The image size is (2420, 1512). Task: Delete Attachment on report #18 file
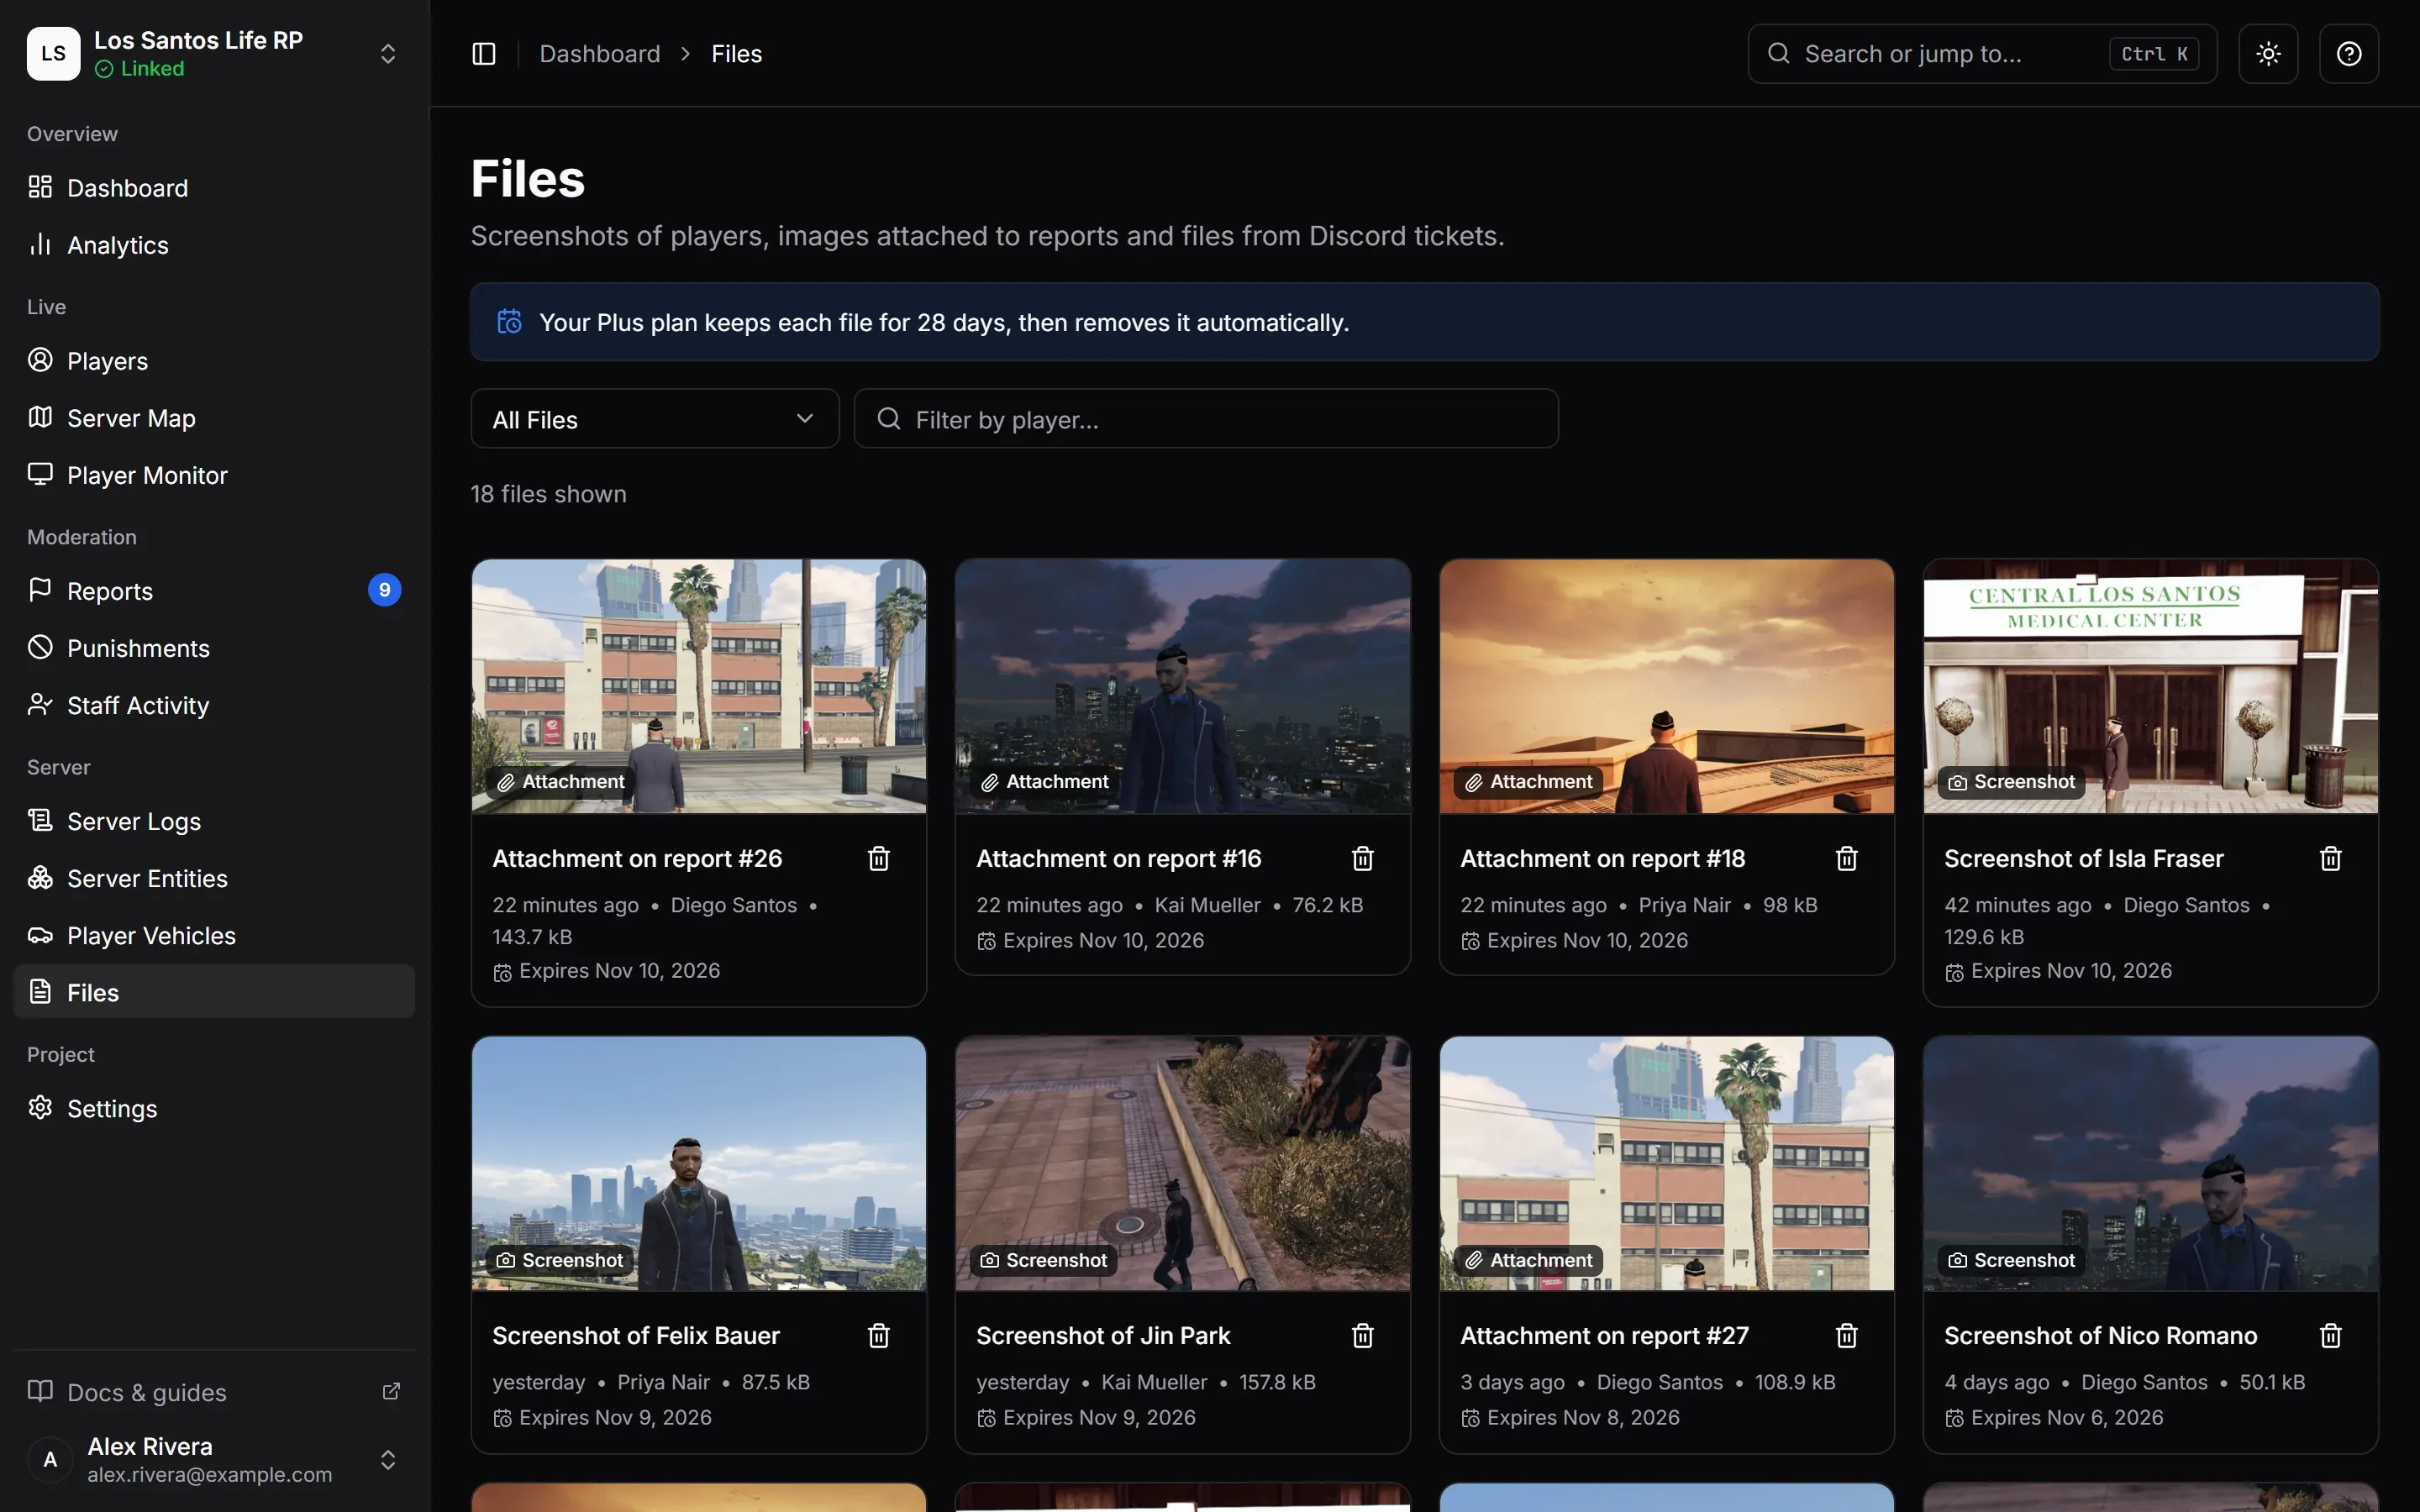pos(1847,859)
